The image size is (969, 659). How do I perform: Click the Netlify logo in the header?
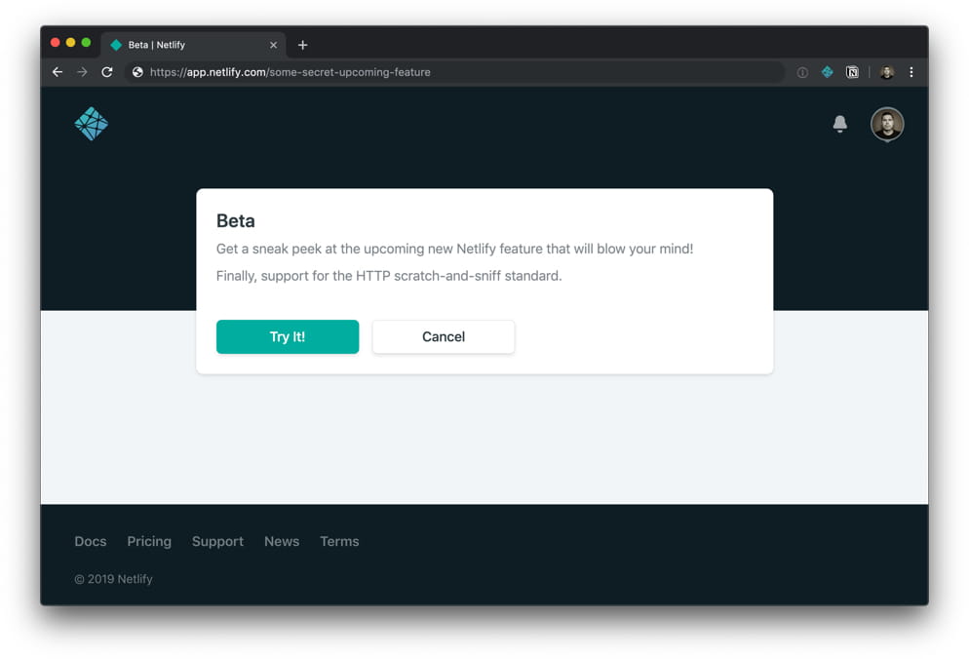[90, 123]
